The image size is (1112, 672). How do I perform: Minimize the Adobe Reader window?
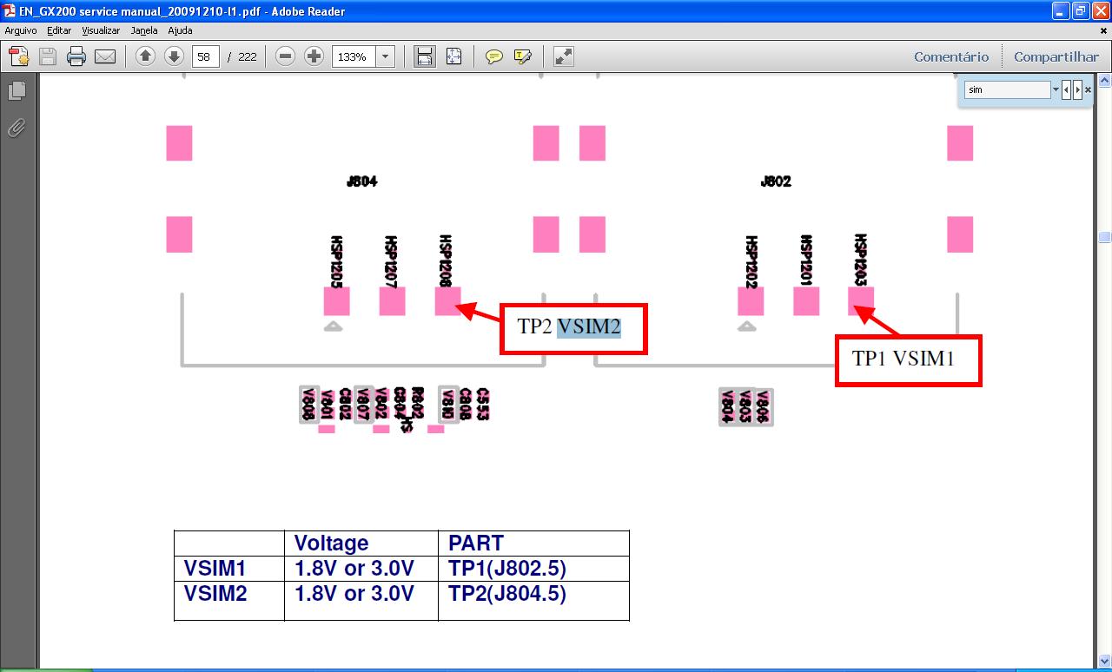1061,11
